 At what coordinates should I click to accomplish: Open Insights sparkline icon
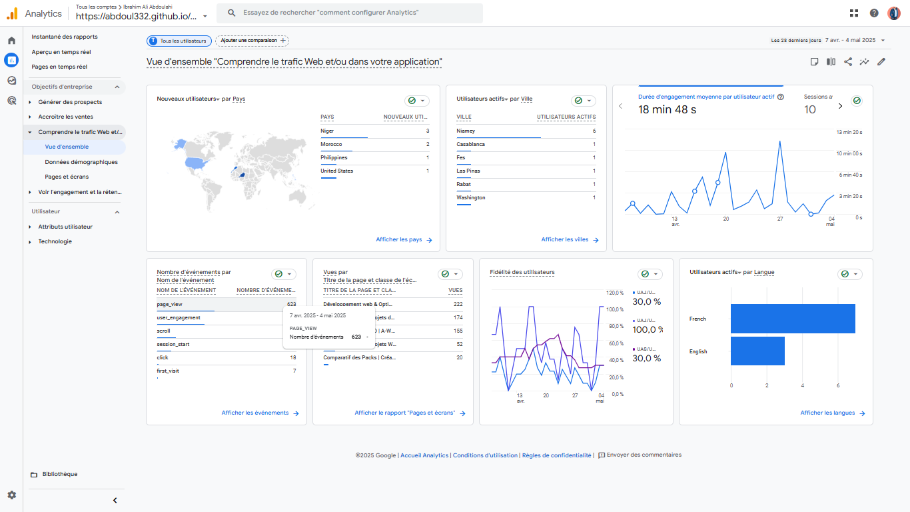[x=865, y=62]
